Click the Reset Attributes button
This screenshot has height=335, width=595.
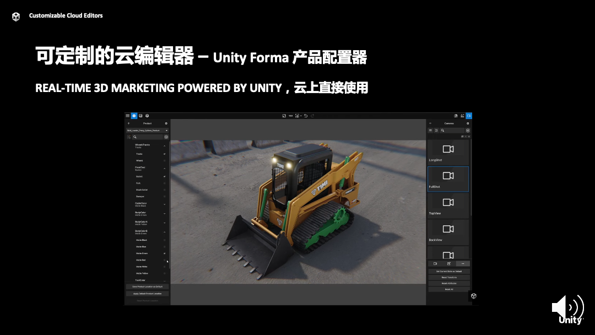click(449, 283)
